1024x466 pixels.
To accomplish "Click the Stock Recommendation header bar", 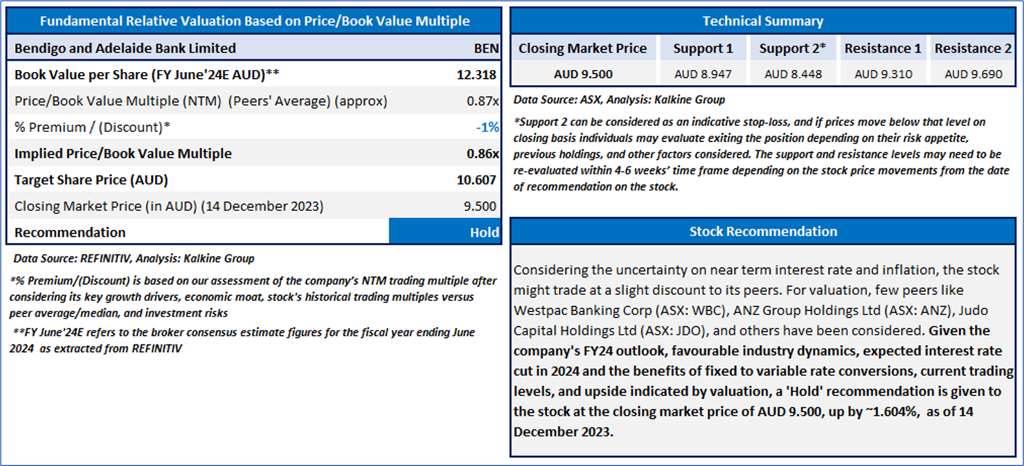I will click(763, 232).
